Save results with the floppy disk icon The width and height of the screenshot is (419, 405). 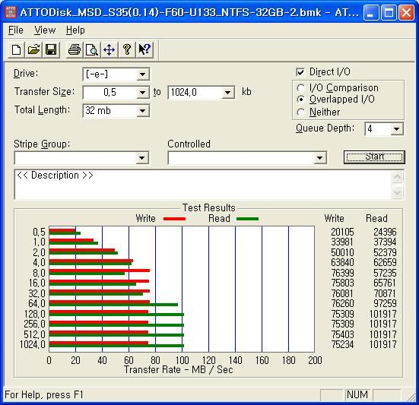tap(51, 49)
